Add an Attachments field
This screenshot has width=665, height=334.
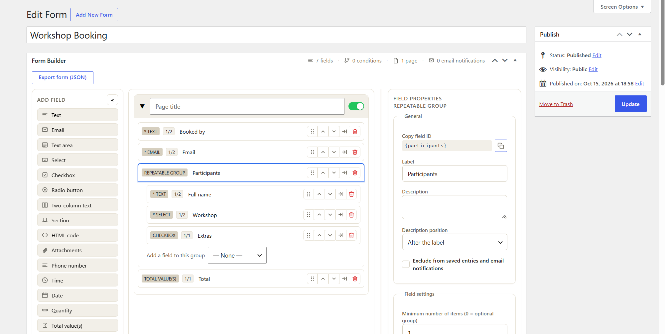pyautogui.click(x=77, y=250)
